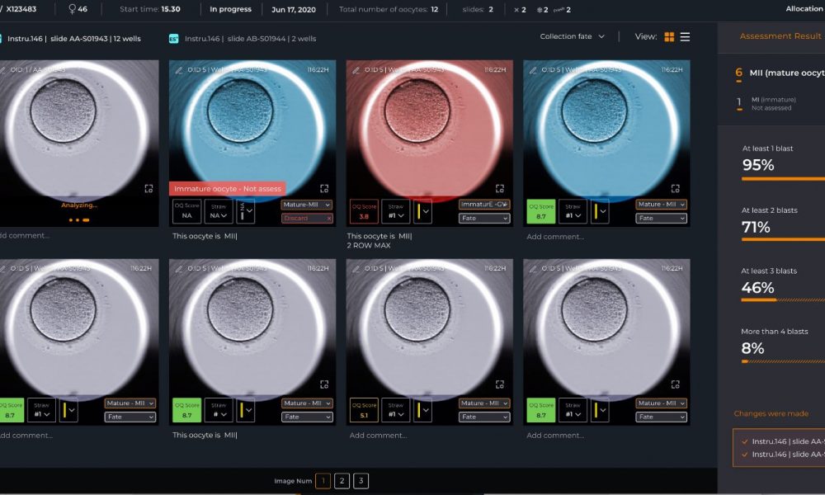825x495 pixels.
Task: Click the OQ Score 5.1 box
Action: click(364, 410)
